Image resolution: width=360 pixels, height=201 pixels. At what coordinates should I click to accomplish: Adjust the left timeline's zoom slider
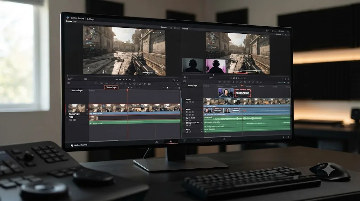click(167, 87)
